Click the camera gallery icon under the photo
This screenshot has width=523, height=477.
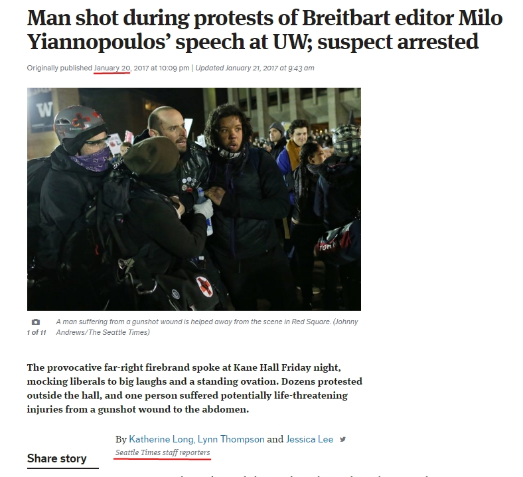[x=36, y=322]
